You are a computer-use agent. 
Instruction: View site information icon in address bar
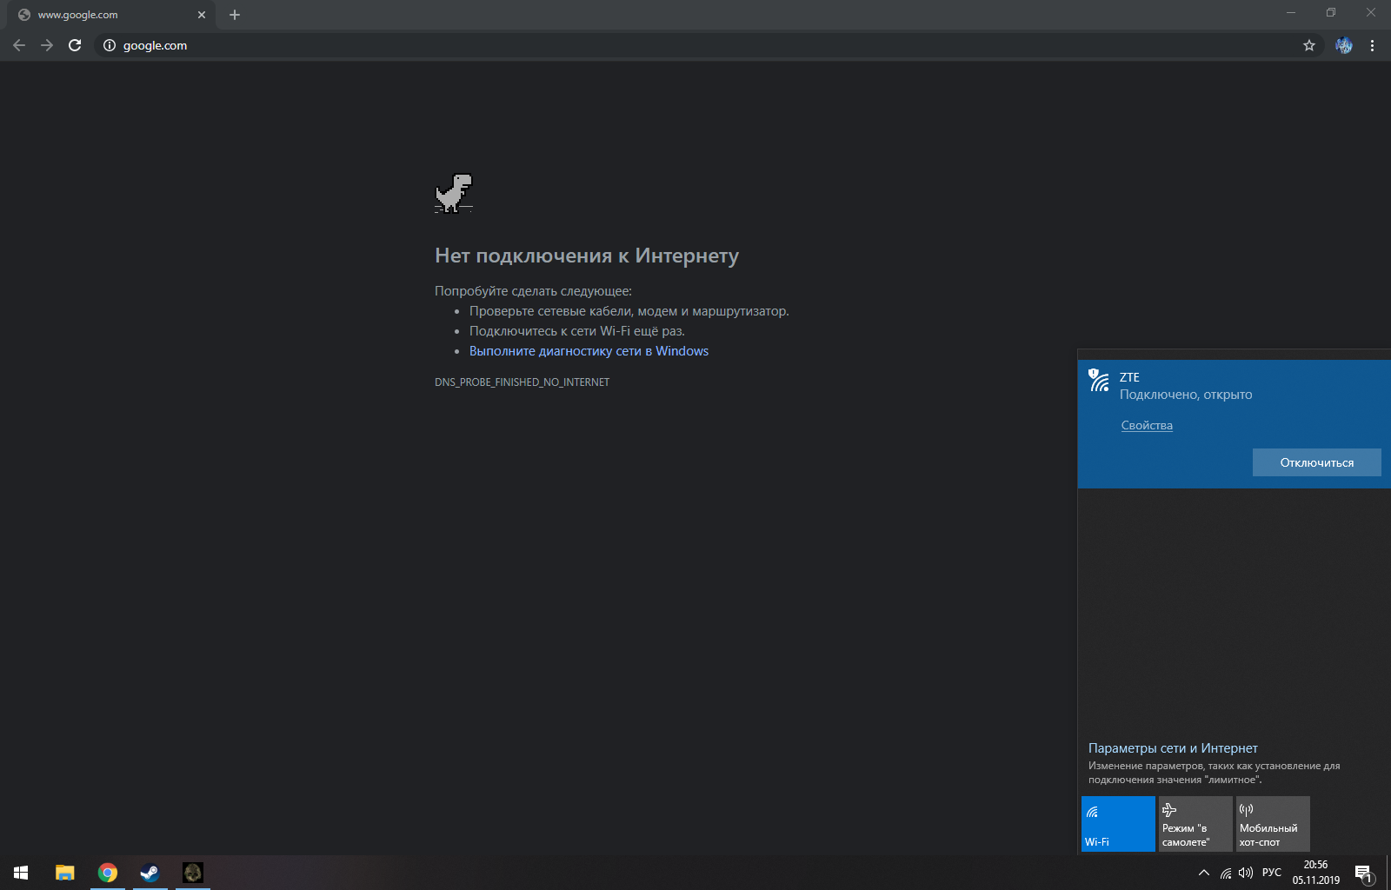pos(110,45)
